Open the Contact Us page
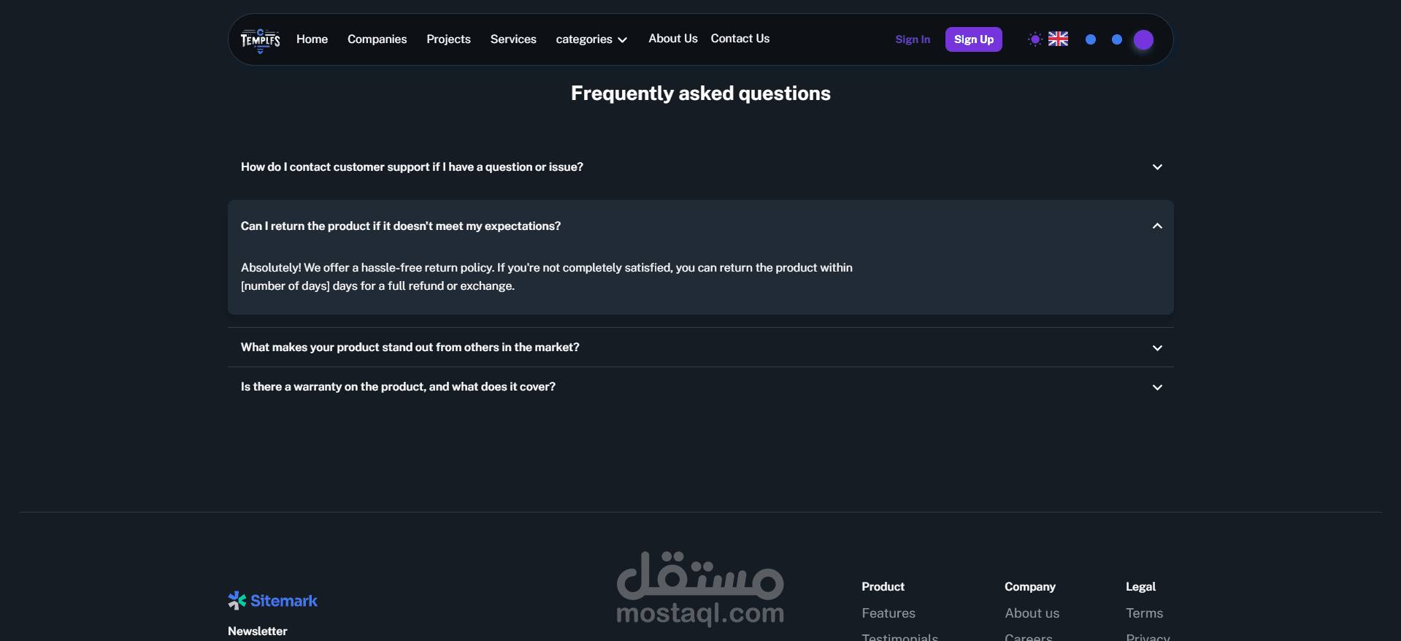This screenshot has width=1401, height=641. click(x=740, y=39)
